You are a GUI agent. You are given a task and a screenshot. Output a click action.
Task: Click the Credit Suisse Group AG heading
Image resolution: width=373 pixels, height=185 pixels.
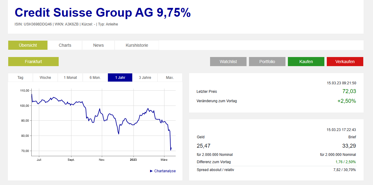pos(102,13)
